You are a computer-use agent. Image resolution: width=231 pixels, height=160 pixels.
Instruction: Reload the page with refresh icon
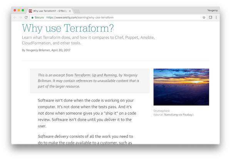[26, 17]
